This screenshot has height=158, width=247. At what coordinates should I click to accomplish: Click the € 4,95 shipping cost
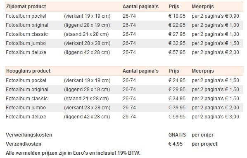click(x=175, y=144)
